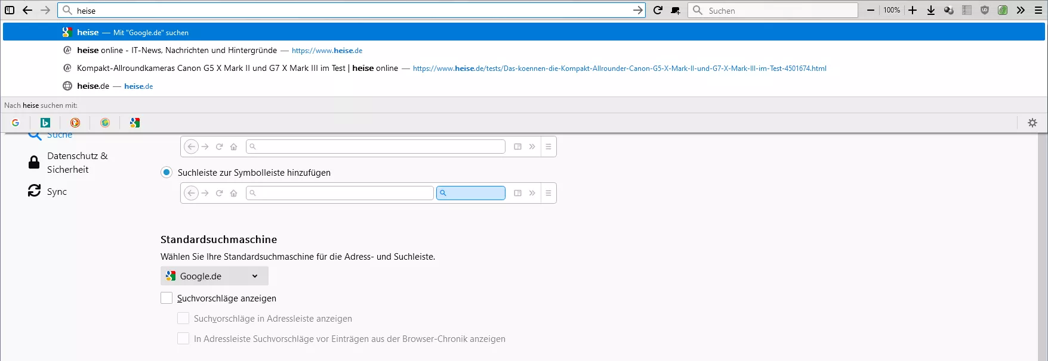
Task: Go forward one page
Action: tap(45, 10)
